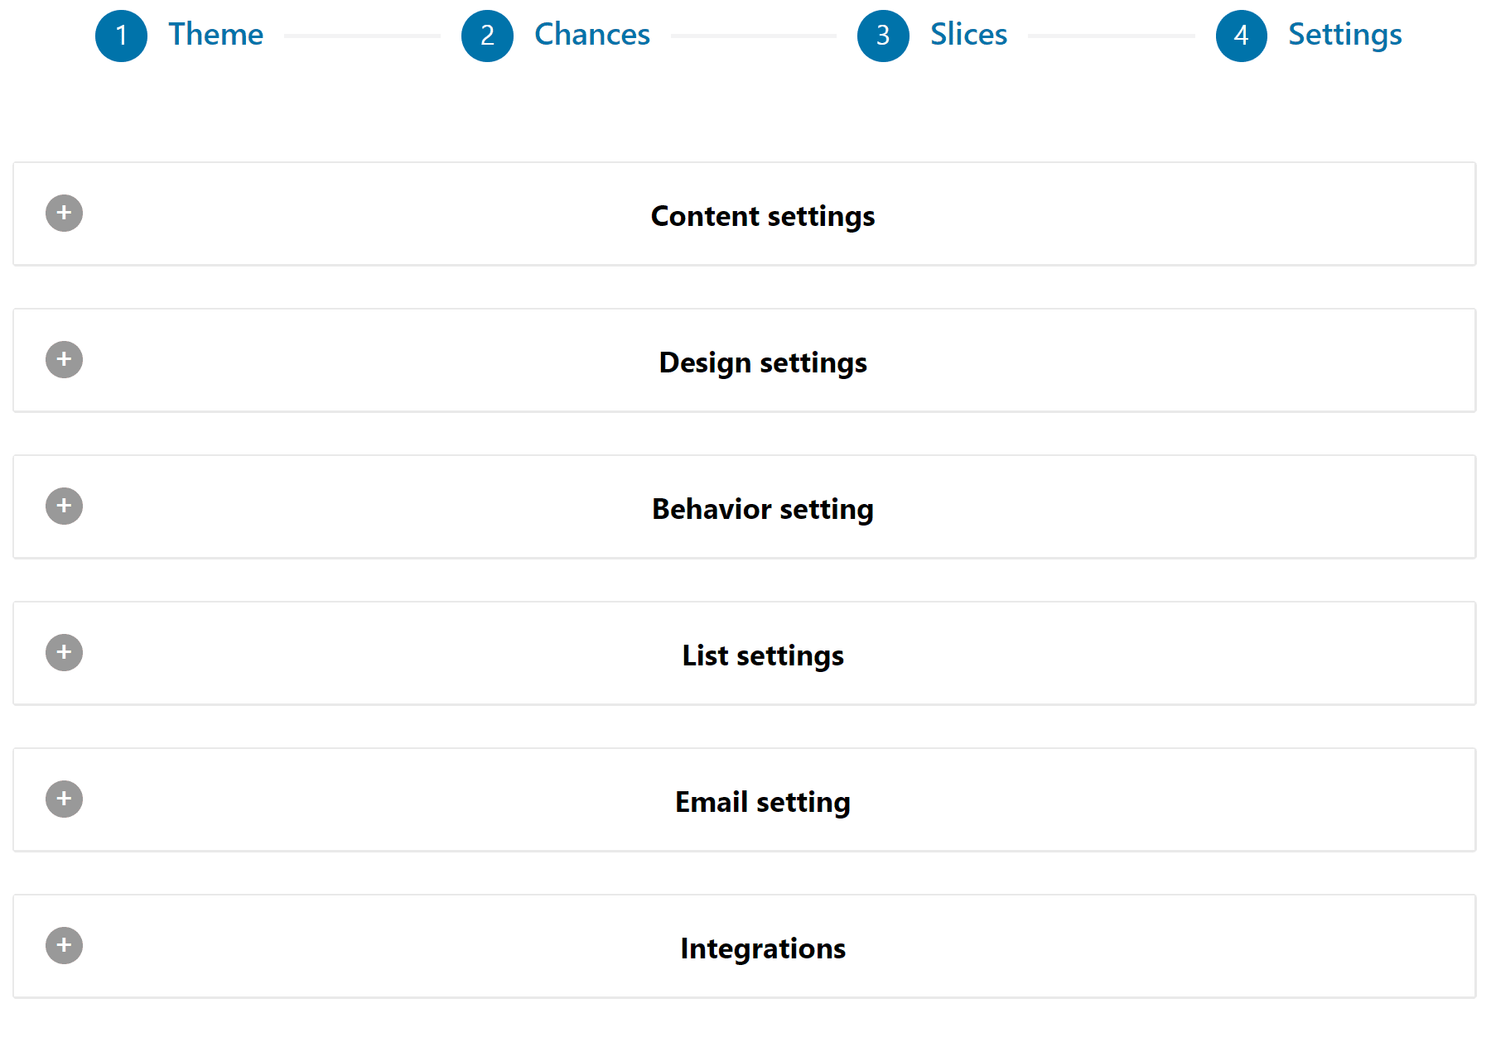
Task: Select the Settings step label
Action: pos(1344,35)
